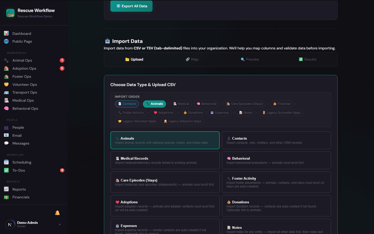374x234 pixels.
Task: Click the Rescue Workflow logo icon
Action: [10, 13]
